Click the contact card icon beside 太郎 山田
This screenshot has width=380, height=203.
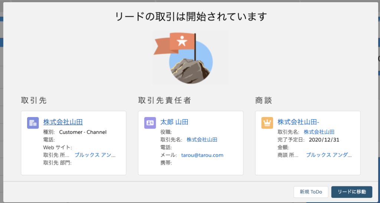150,123
